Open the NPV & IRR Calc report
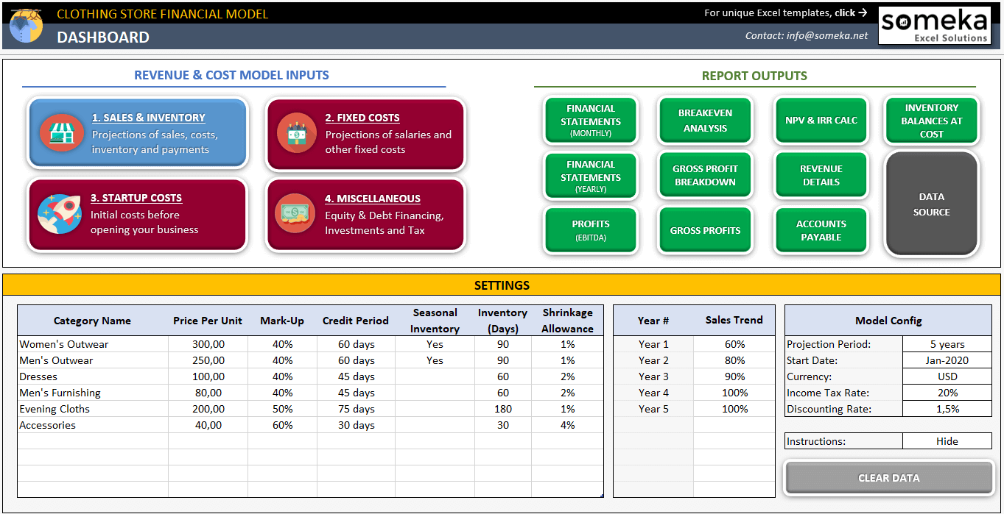Image resolution: width=1004 pixels, height=514 pixels. [x=820, y=120]
